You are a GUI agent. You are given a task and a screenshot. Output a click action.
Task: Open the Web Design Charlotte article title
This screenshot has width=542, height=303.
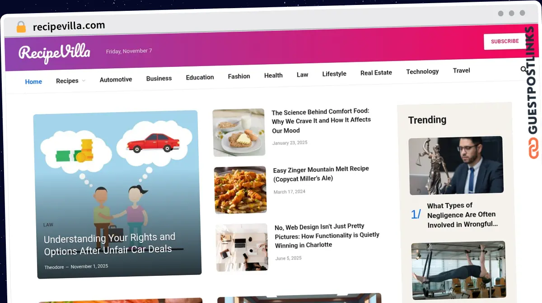327,236
